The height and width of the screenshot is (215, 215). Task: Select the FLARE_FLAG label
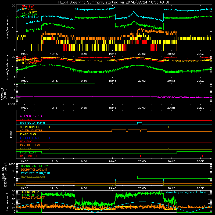pos(28,134)
